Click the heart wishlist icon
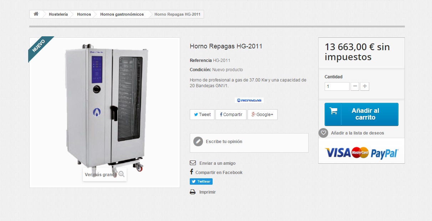 tap(323, 133)
